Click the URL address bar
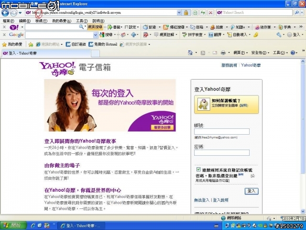 click(x=101, y=13)
